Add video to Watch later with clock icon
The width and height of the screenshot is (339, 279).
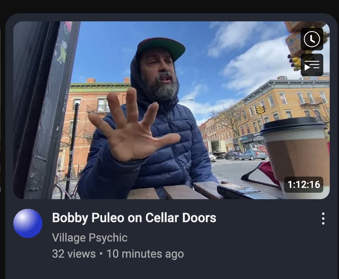(x=312, y=39)
